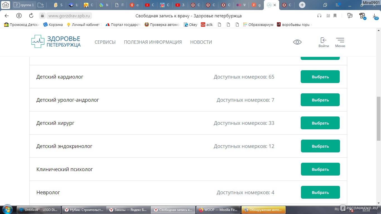Open the Корзина bookmark
This screenshot has width=381, height=214.
53,25
